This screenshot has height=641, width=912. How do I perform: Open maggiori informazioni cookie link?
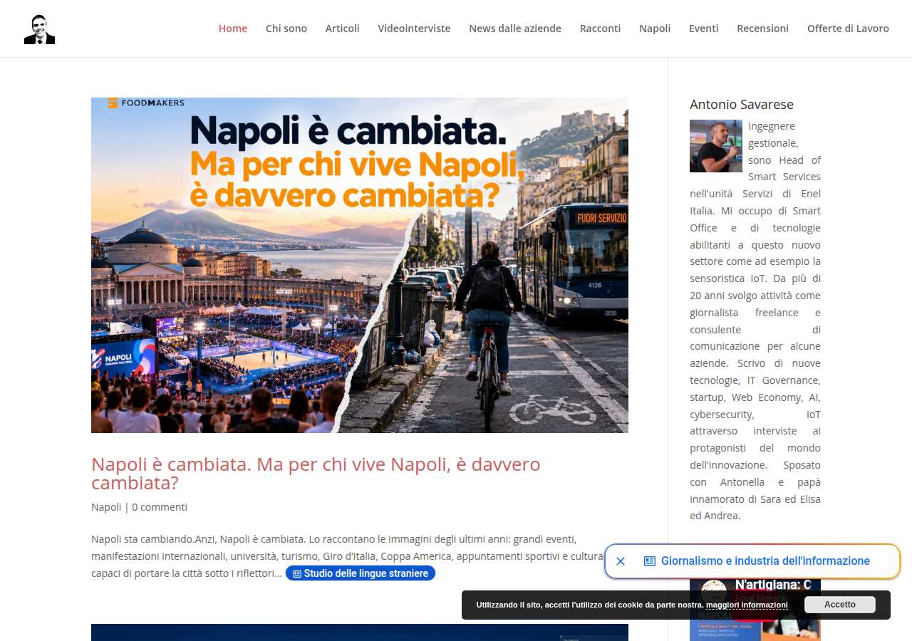tap(747, 605)
